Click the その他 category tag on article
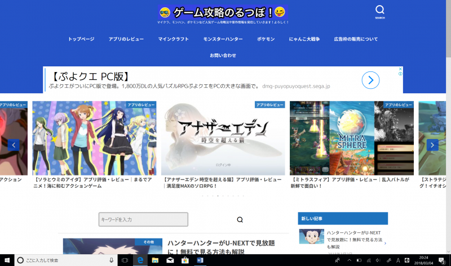 coord(148,242)
